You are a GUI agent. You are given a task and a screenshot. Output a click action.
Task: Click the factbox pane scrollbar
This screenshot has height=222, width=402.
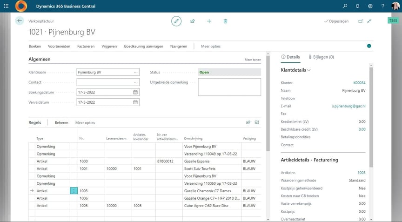tap(371, 117)
